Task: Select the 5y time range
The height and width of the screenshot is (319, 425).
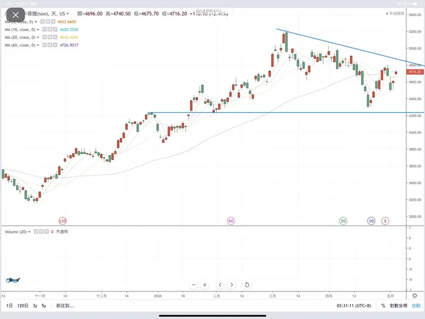Action: [x=44, y=306]
